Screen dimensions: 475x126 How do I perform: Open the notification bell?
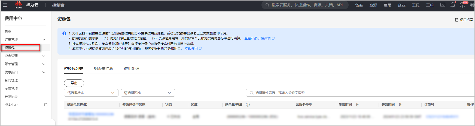[452, 5]
